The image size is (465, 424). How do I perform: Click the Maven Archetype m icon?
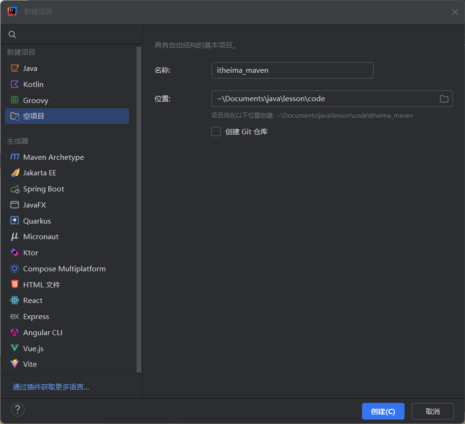click(x=15, y=156)
